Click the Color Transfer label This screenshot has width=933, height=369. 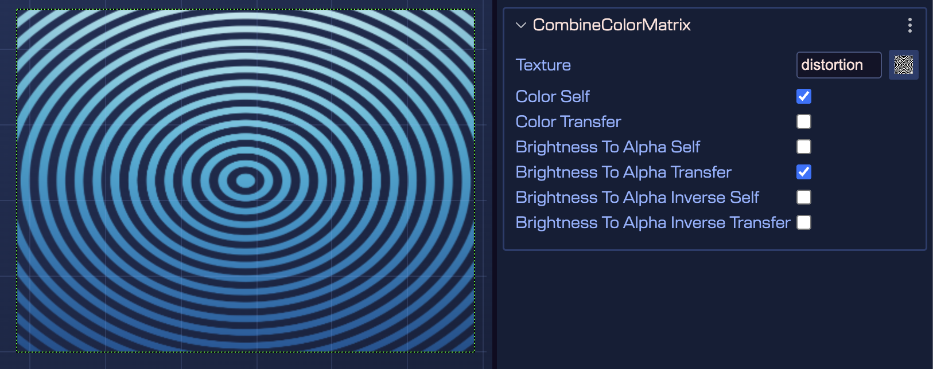(567, 121)
